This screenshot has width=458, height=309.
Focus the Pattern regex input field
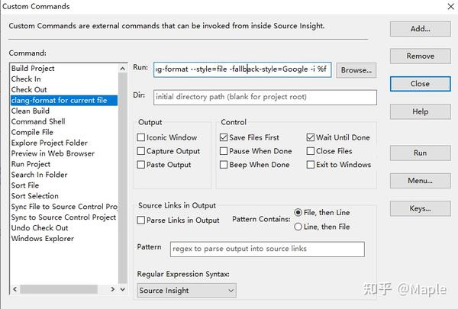click(x=267, y=249)
